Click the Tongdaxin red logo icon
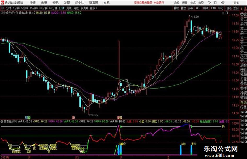Image resolution: width=247 pixels, height=159 pixels. 2,3
